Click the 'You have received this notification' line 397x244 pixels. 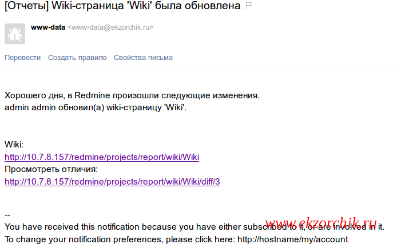tap(194, 227)
